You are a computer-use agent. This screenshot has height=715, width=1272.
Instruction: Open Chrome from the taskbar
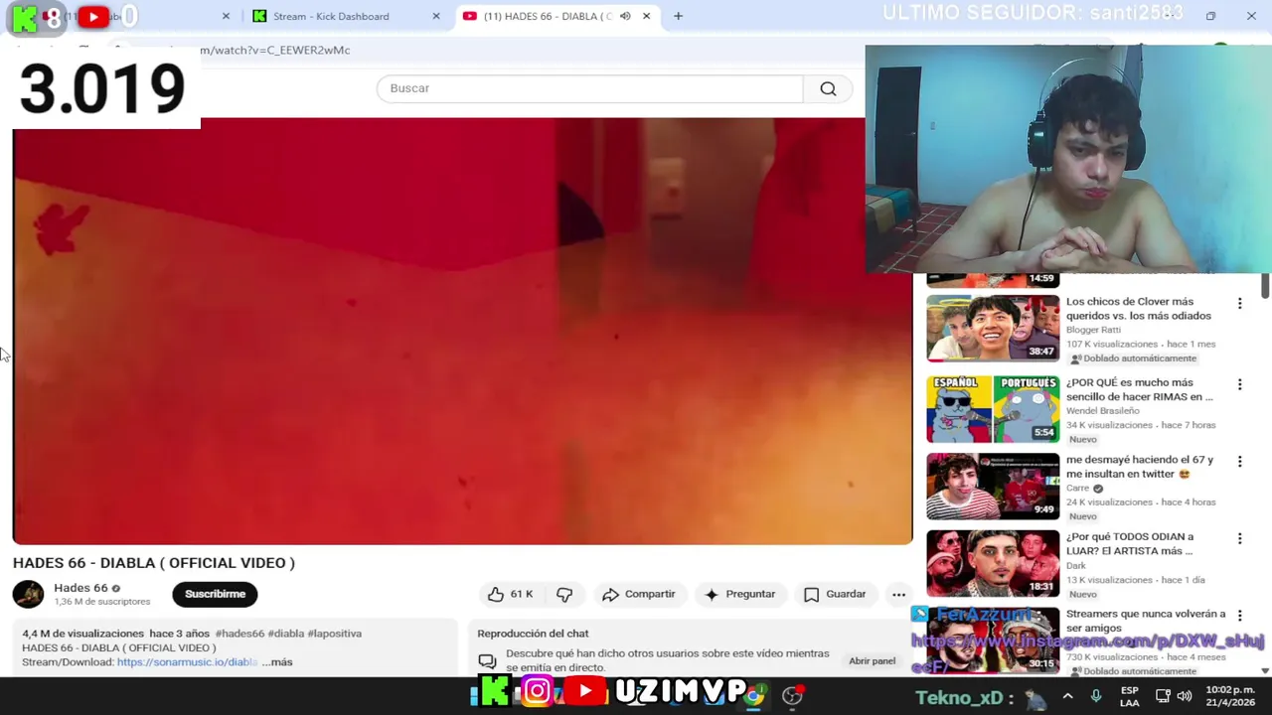click(x=754, y=695)
